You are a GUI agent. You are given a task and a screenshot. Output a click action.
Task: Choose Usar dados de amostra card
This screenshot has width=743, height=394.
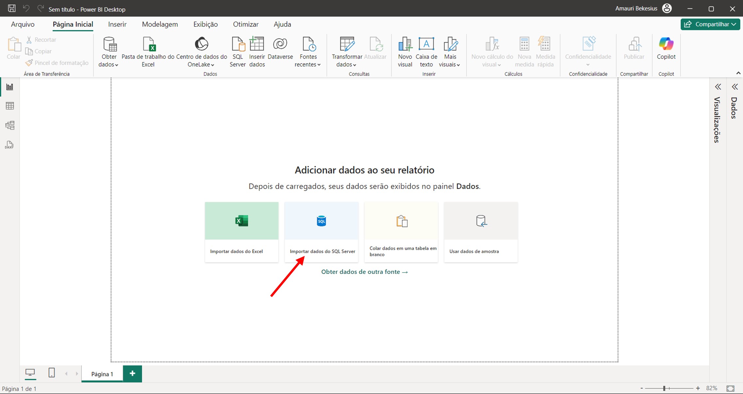point(481,232)
